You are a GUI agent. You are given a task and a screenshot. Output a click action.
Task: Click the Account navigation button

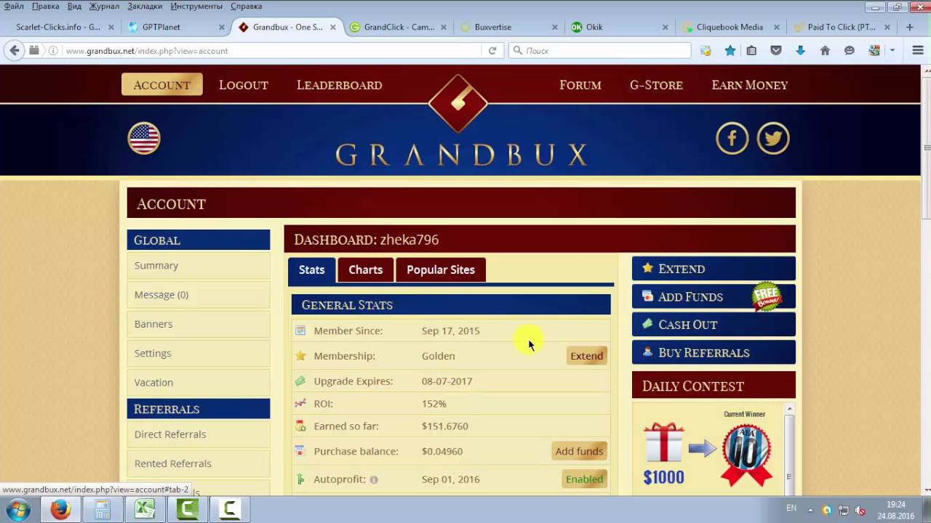pyautogui.click(x=161, y=85)
